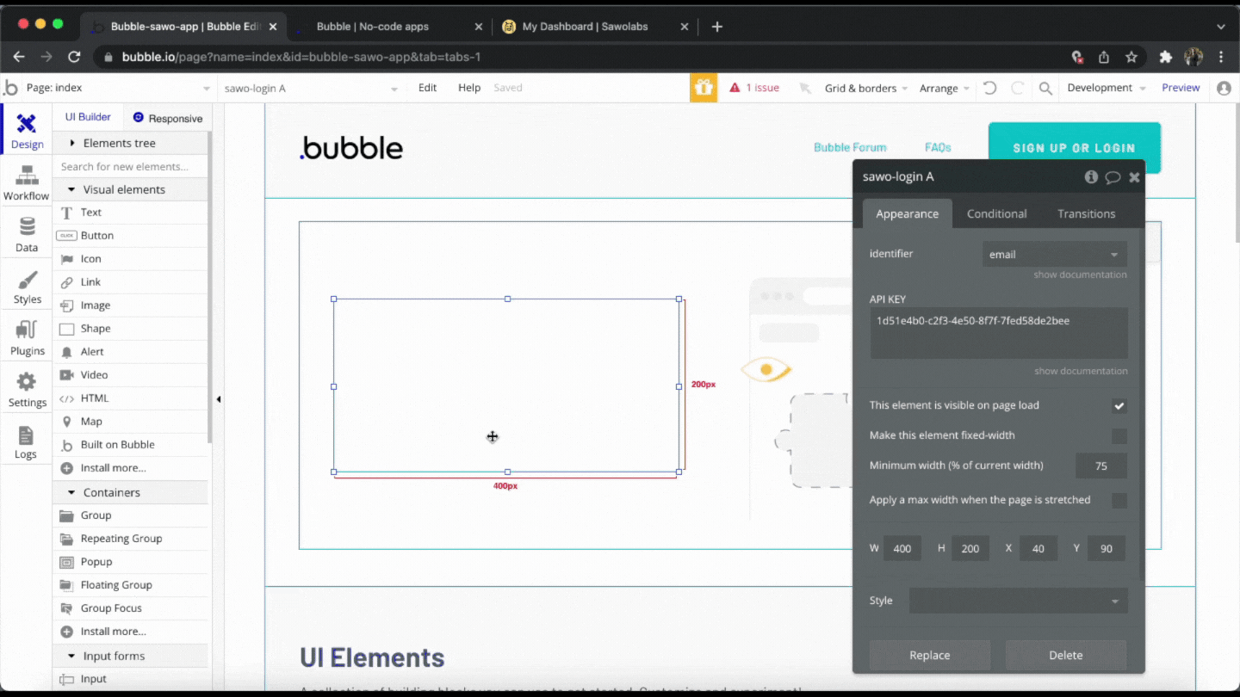
Task: Click the Preview link
Action: click(1181, 88)
